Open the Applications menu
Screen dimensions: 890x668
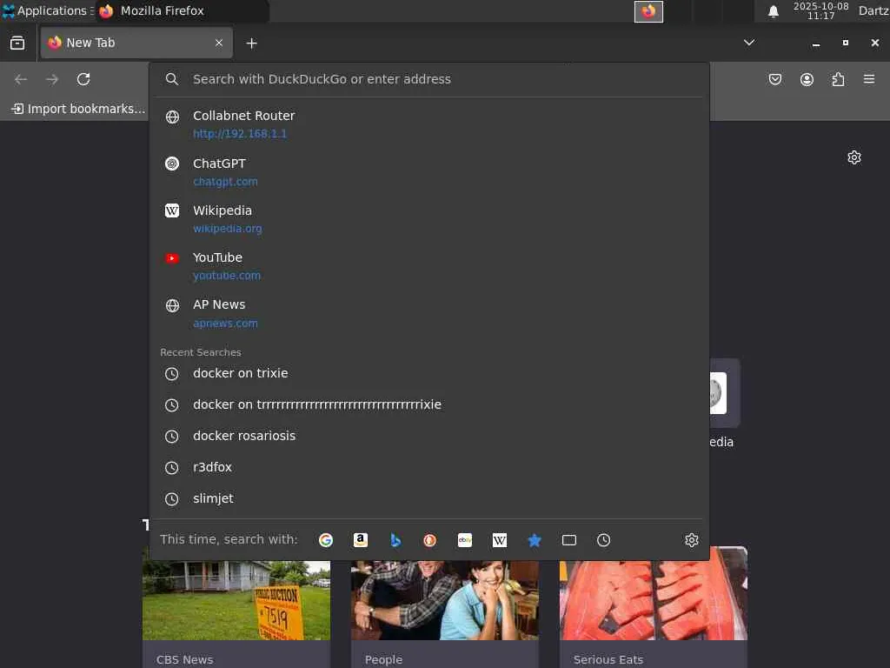(47, 10)
